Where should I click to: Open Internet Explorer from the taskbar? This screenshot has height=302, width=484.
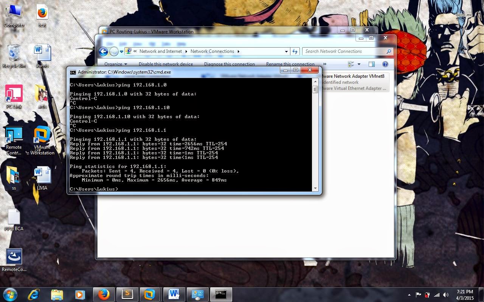pos(34,294)
